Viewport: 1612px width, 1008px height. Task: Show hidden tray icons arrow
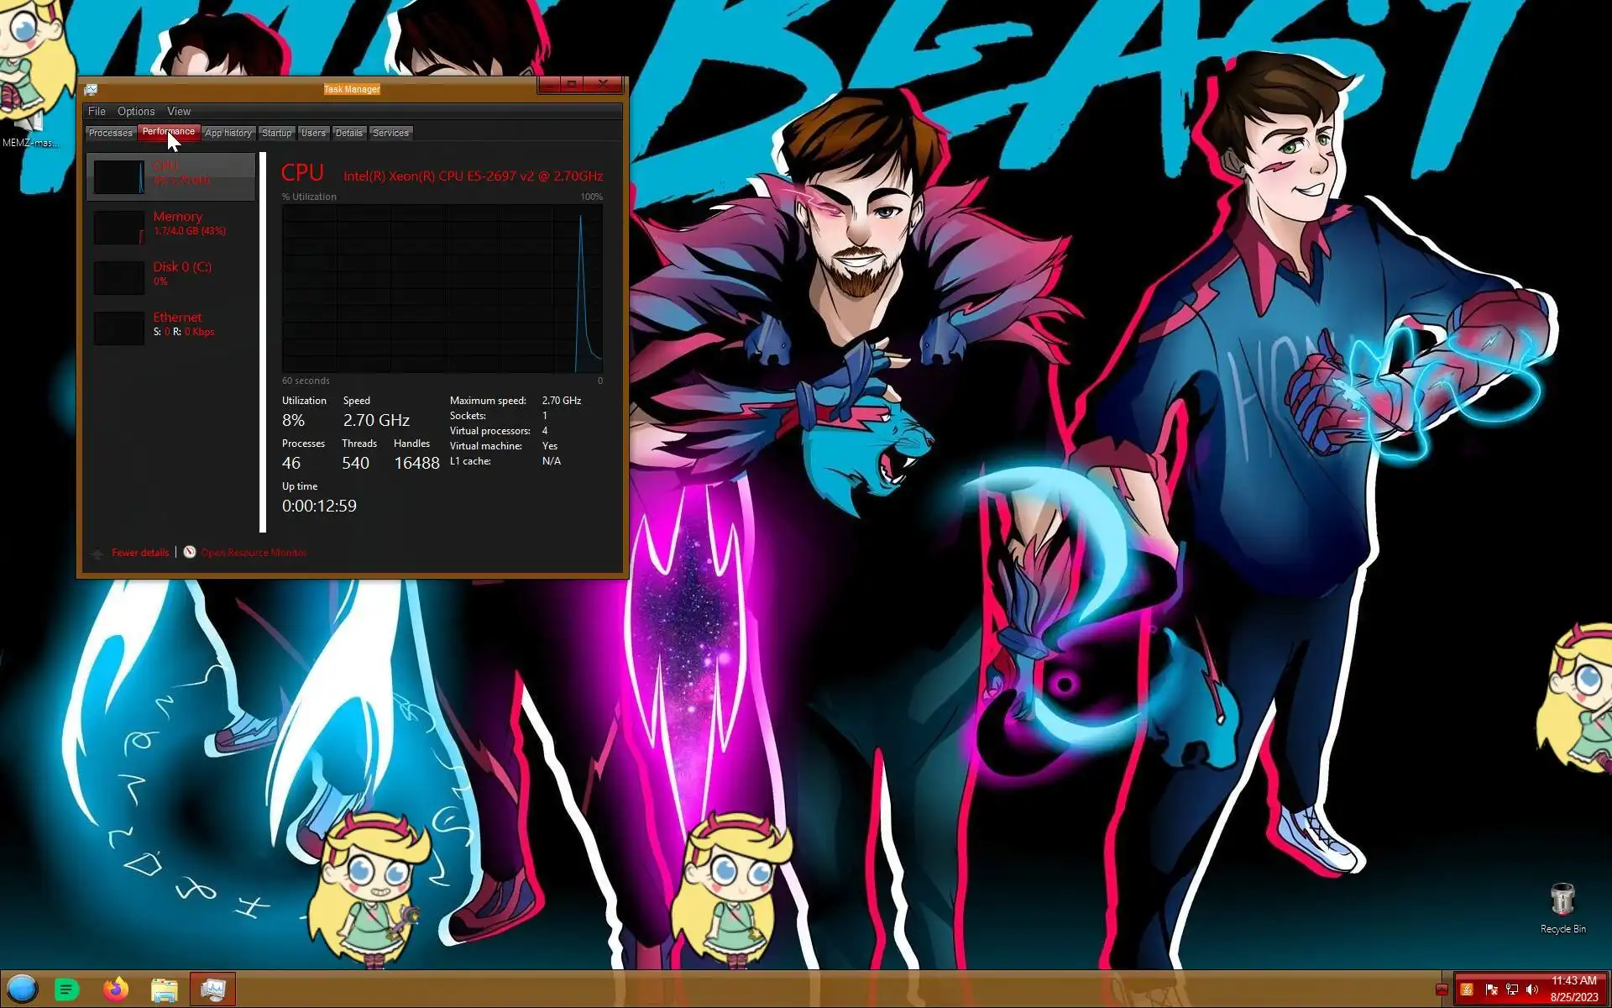point(1442,990)
